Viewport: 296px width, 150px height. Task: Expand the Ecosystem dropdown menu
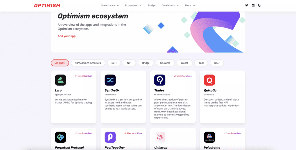[133, 5]
